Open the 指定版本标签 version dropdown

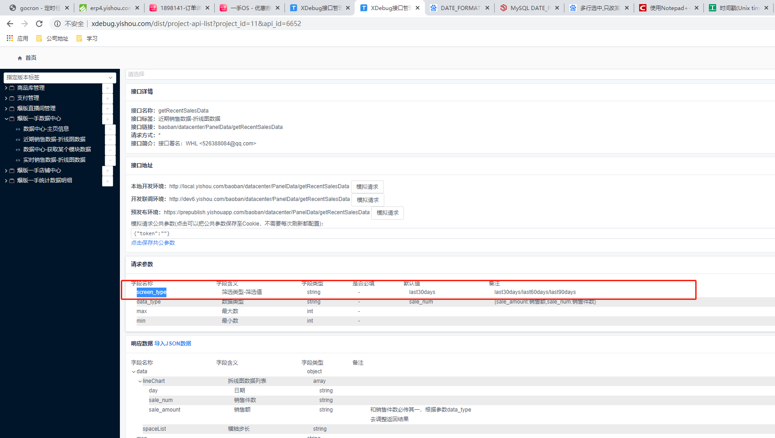pyautogui.click(x=60, y=77)
